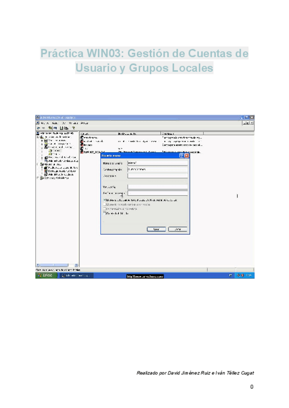
Task: Click the Forward arrow in the toolbar
Action: tap(43, 128)
